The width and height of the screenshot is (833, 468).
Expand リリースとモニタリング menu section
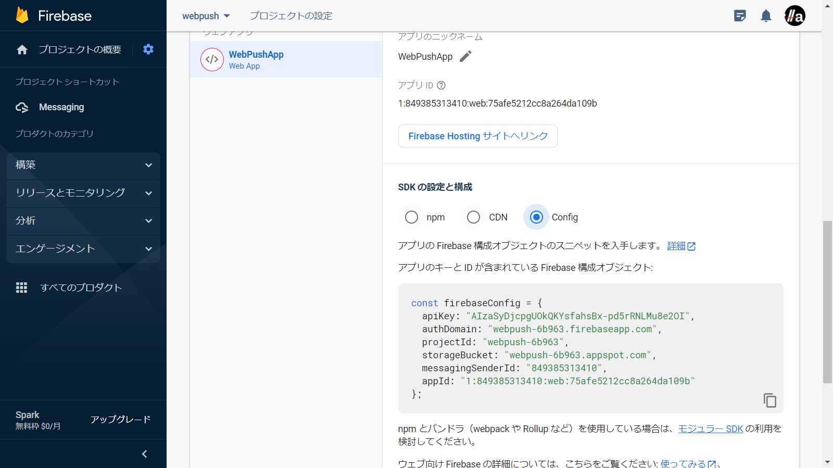point(83,193)
